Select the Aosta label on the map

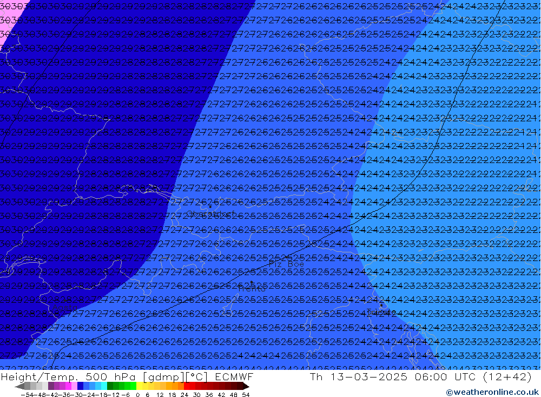click(x=65, y=307)
